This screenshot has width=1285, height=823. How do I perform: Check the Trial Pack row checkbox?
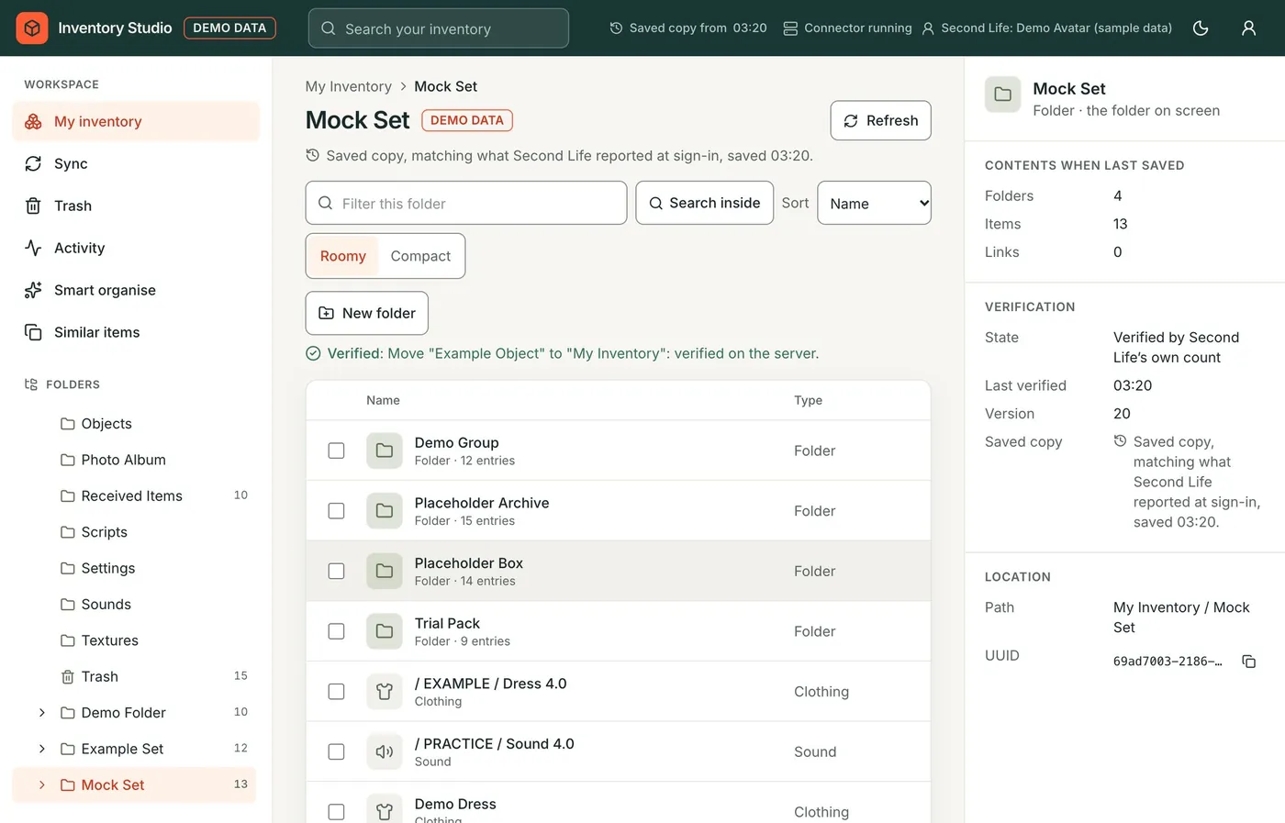(337, 631)
